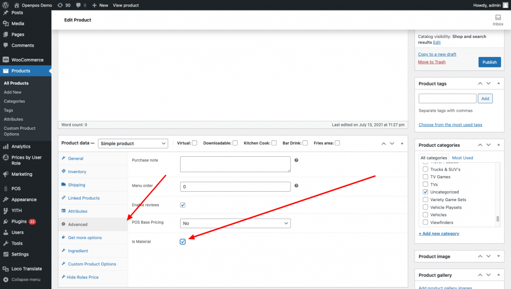This screenshot has height=289, width=511.
Task: Open the Appearance menu icon
Action: (x=5, y=199)
